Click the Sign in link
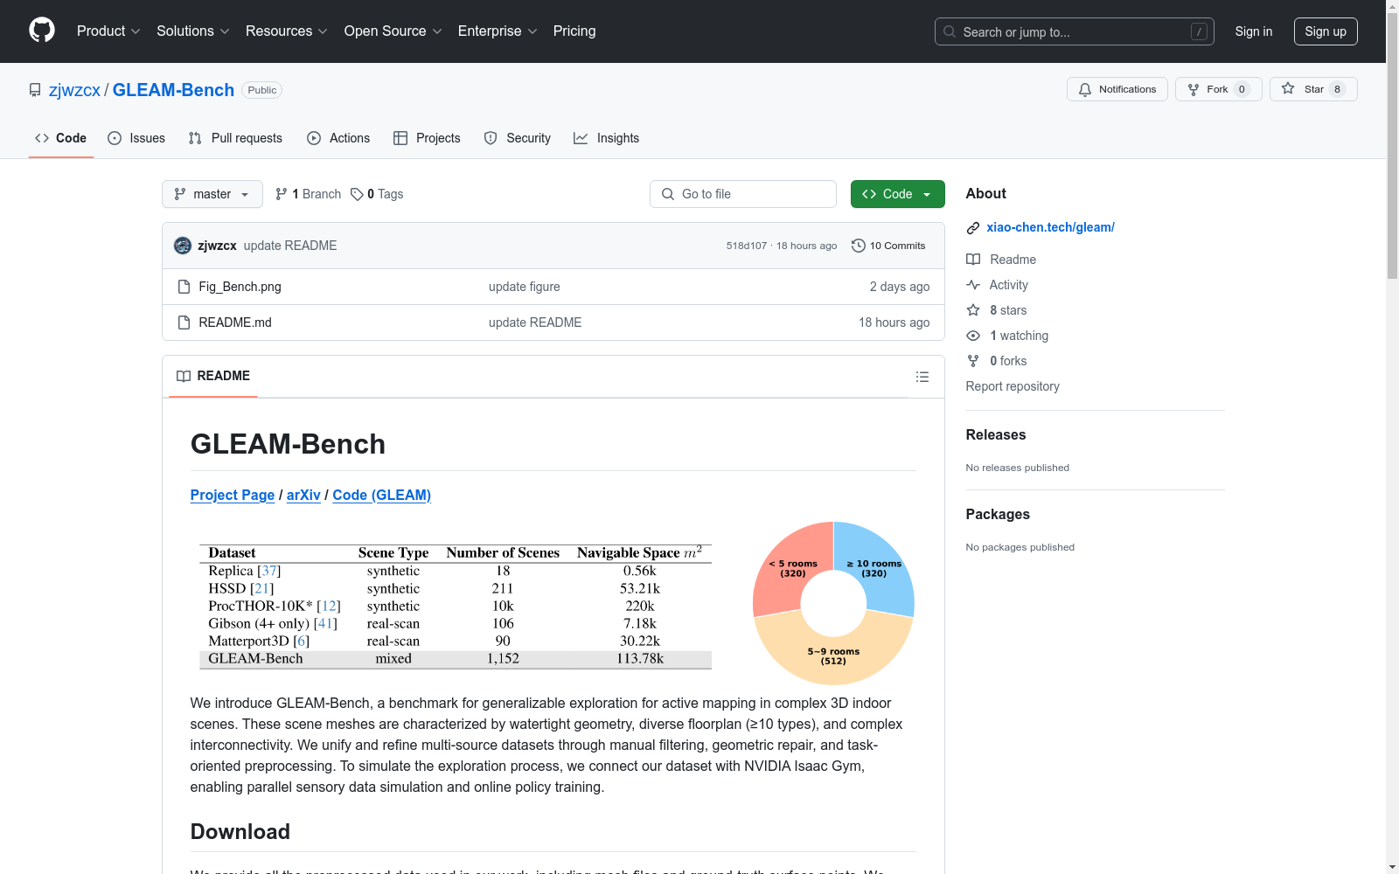1399x874 pixels. [x=1254, y=31]
